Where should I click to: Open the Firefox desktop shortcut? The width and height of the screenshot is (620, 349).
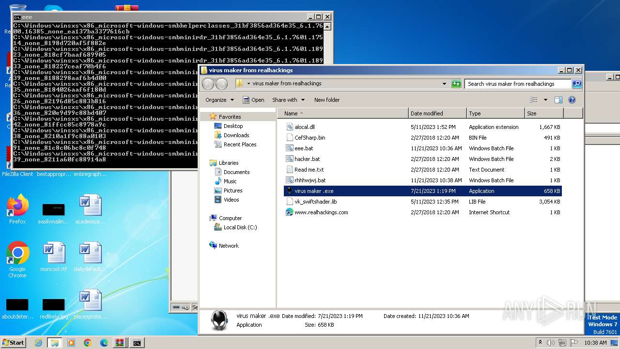pos(17,209)
